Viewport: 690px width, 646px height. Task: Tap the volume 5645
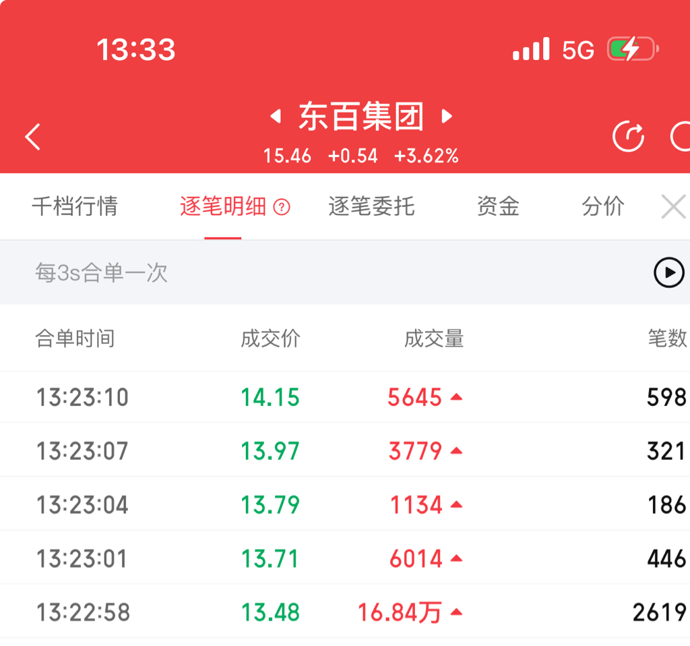point(414,397)
